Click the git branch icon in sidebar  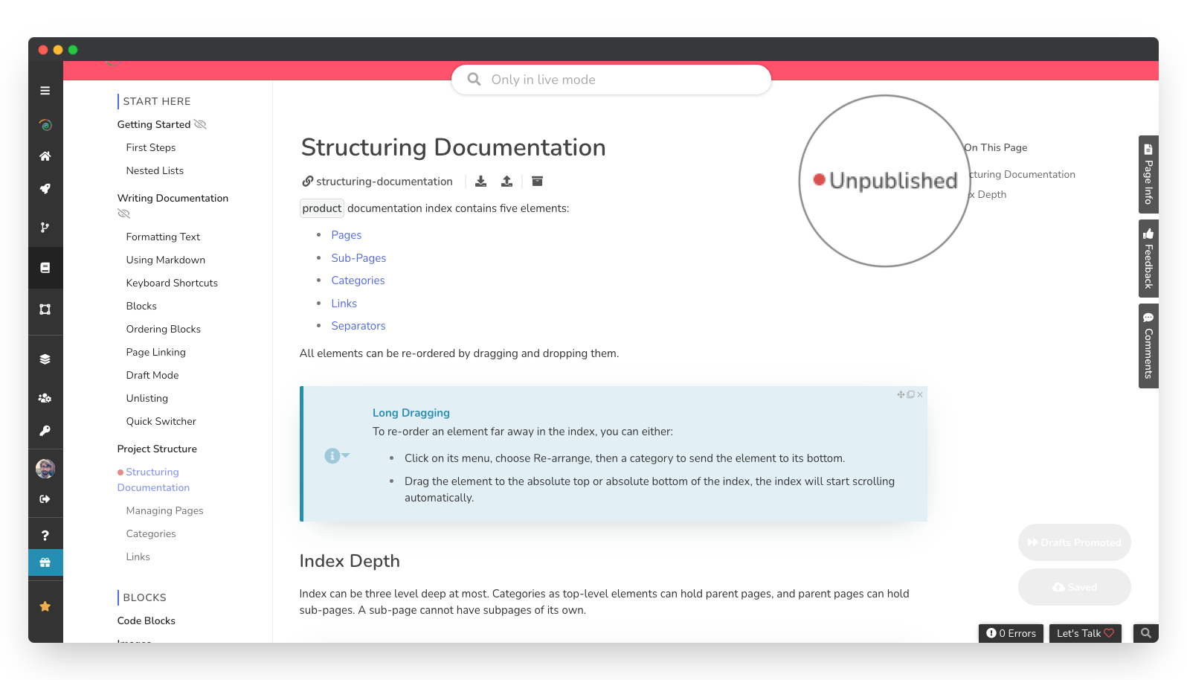pyautogui.click(x=45, y=228)
